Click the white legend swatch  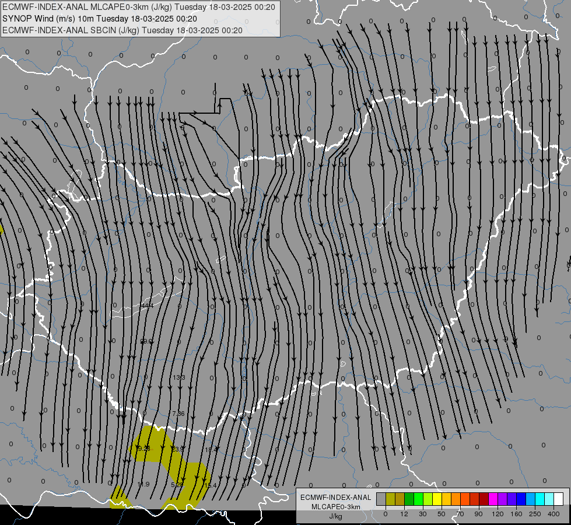(x=559, y=499)
